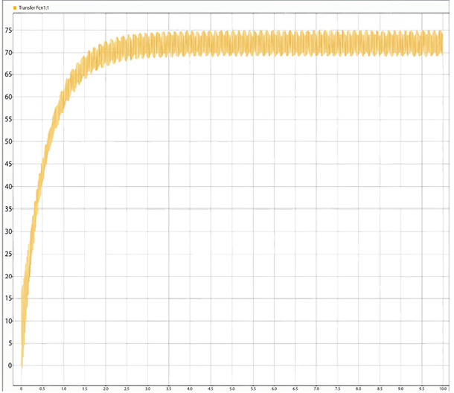Screen dimensions: 454x393
Task: Click the 25 y-axis tick label
Action: pos(9,254)
